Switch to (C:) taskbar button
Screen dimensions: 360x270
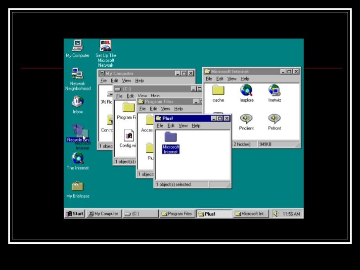pyautogui.click(x=140, y=214)
